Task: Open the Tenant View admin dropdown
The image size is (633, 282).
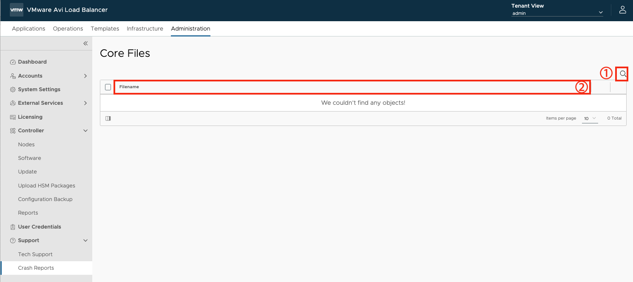Action: [x=557, y=13]
